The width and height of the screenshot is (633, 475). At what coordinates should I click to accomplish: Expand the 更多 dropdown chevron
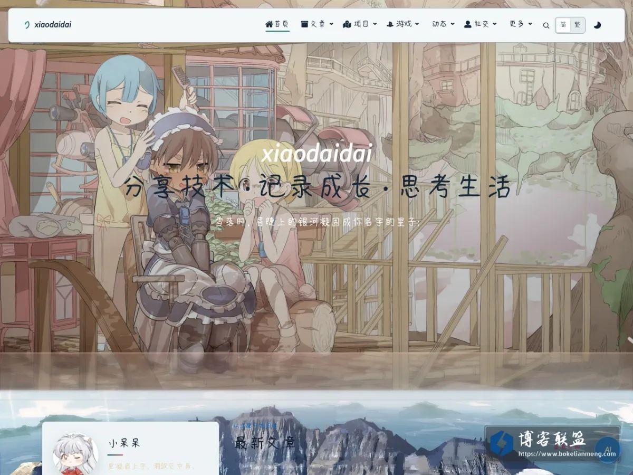tap(530, 24)
